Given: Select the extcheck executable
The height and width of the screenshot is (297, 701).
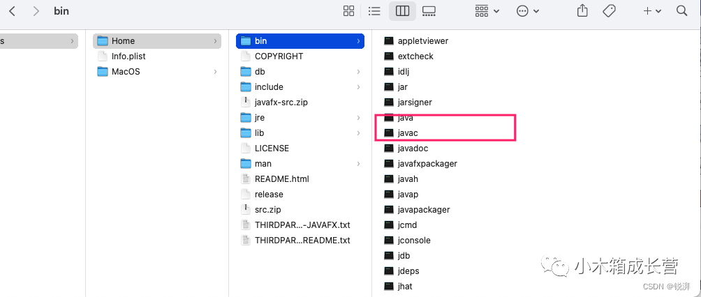Looking at the screenshot, I should tap(408, 56).
